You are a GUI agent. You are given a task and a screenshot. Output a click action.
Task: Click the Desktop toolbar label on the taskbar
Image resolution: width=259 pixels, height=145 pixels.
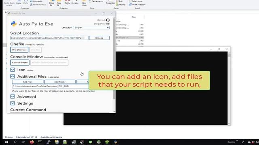pyautogui.click(x=231, y=142)
